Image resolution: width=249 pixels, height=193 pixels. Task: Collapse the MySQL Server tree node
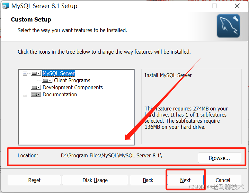click(x=25, y=74)
